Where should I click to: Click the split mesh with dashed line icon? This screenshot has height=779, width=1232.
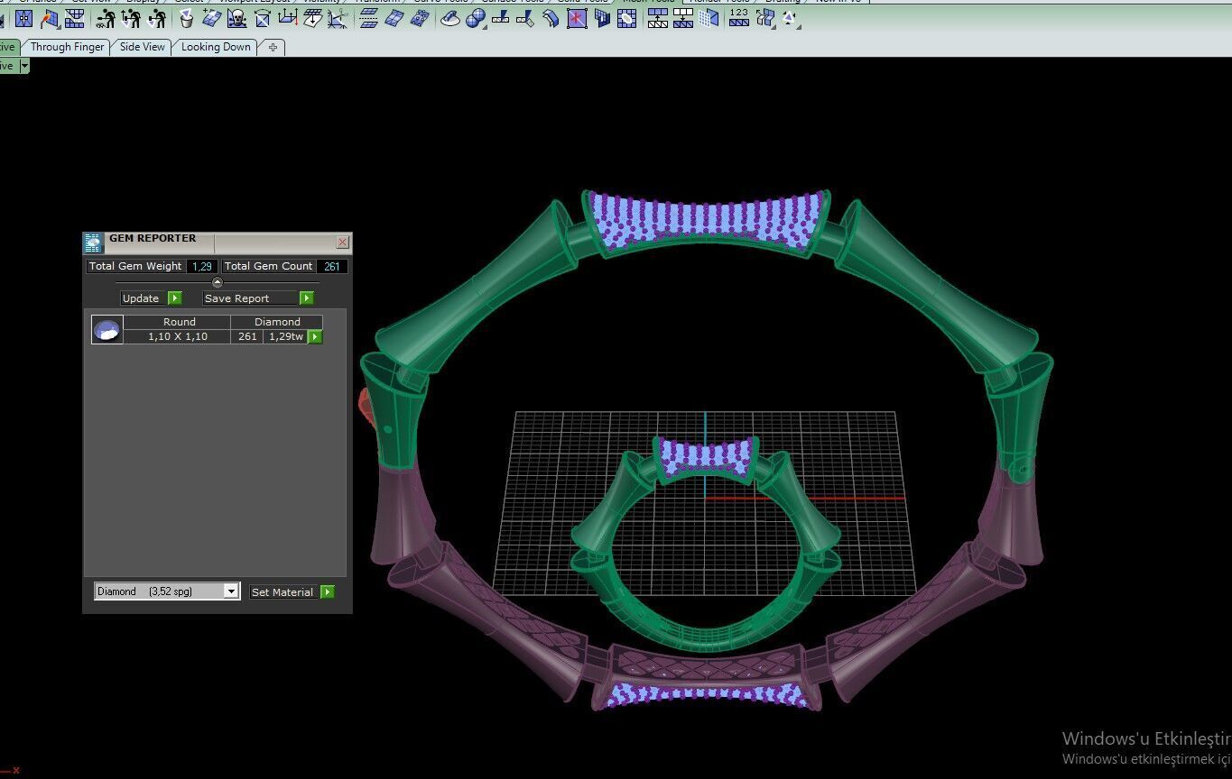coord(368,18)
